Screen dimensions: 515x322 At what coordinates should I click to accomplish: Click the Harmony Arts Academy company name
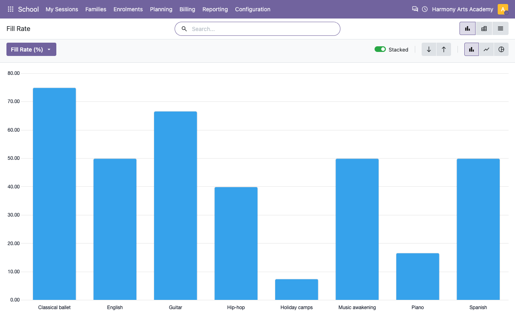(x=463, y=9)
